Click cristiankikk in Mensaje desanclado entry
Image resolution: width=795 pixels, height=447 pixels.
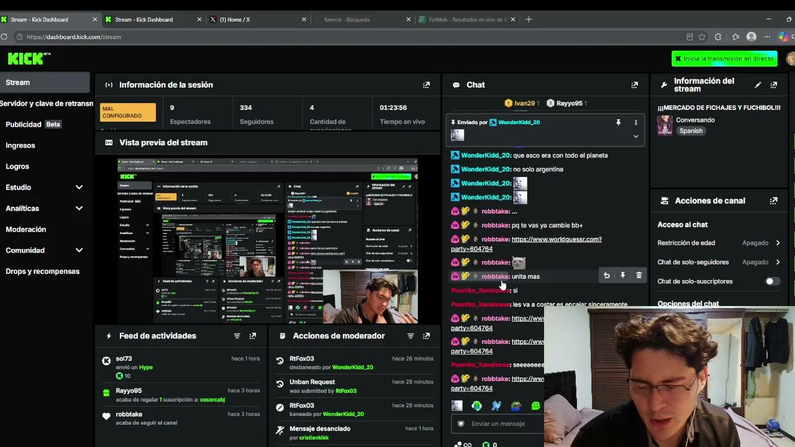point(314,438)
